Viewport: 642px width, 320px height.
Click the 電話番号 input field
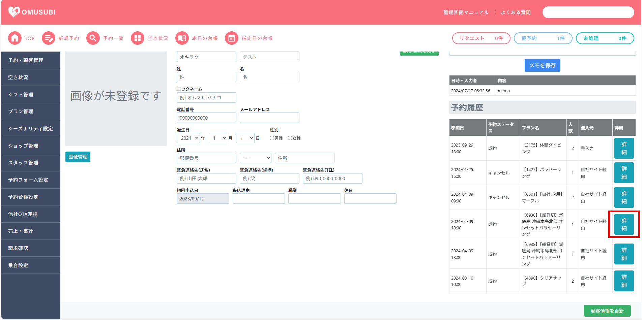(206, 118)
